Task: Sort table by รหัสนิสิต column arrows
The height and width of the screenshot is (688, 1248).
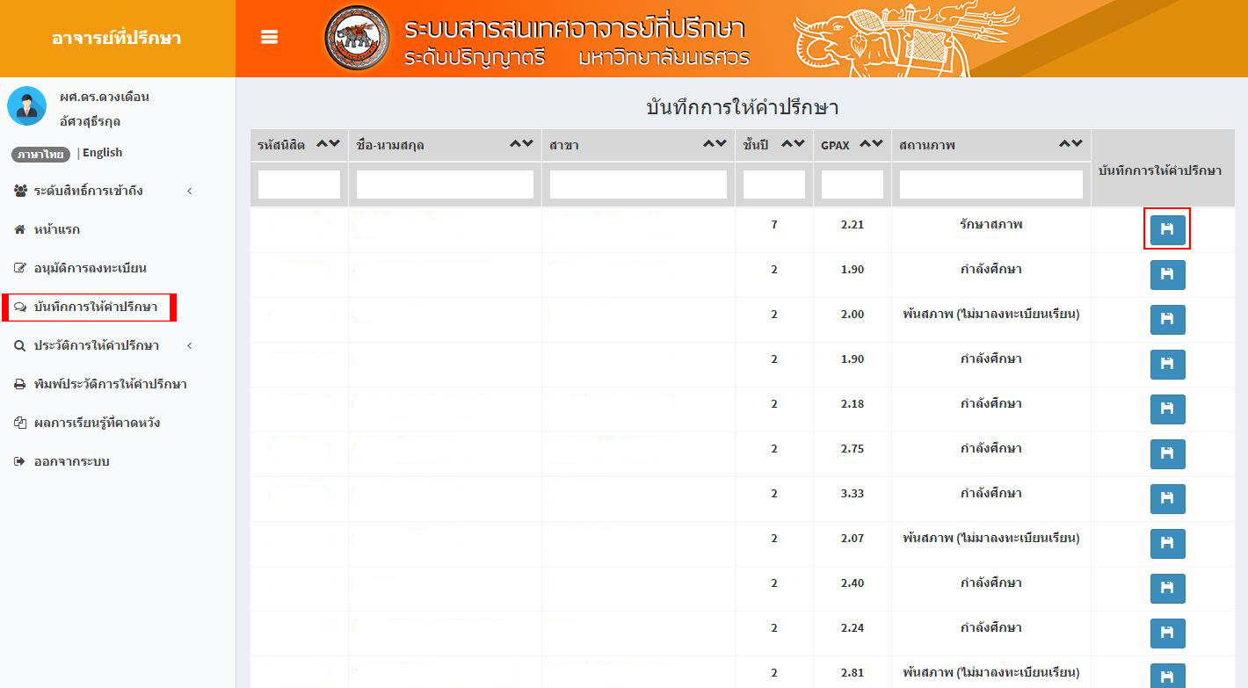Action: (x=328, y=144)
